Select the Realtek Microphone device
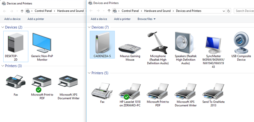The height and width of the screenshot is (122, 254). pos(158,43)
